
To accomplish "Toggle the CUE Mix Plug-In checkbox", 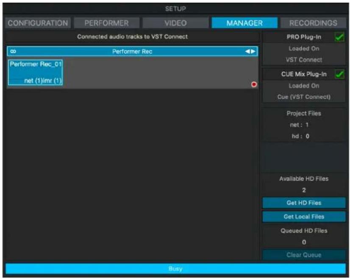I will [339, 74].
